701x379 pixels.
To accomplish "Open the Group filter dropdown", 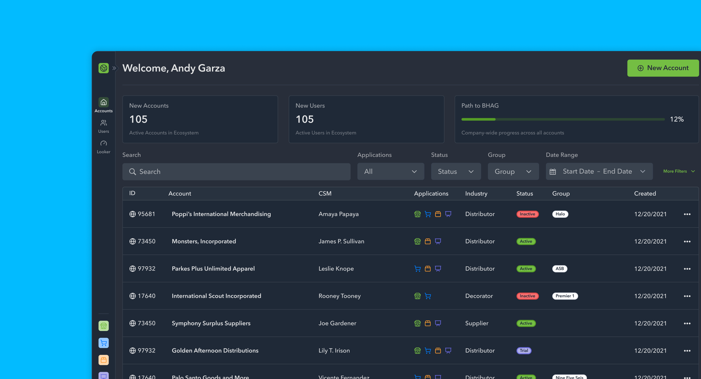I will 513,171.
